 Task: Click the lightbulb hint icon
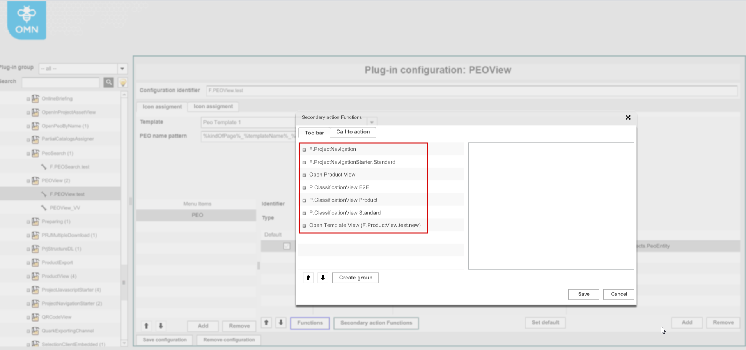pos(123,82)
